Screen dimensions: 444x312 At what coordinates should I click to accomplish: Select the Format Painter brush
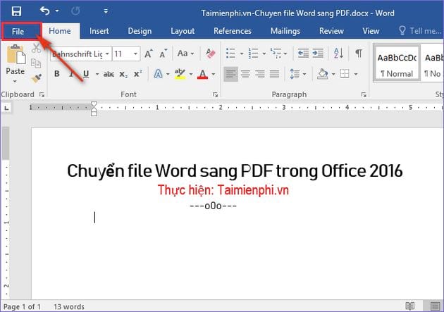coord(37,78)
